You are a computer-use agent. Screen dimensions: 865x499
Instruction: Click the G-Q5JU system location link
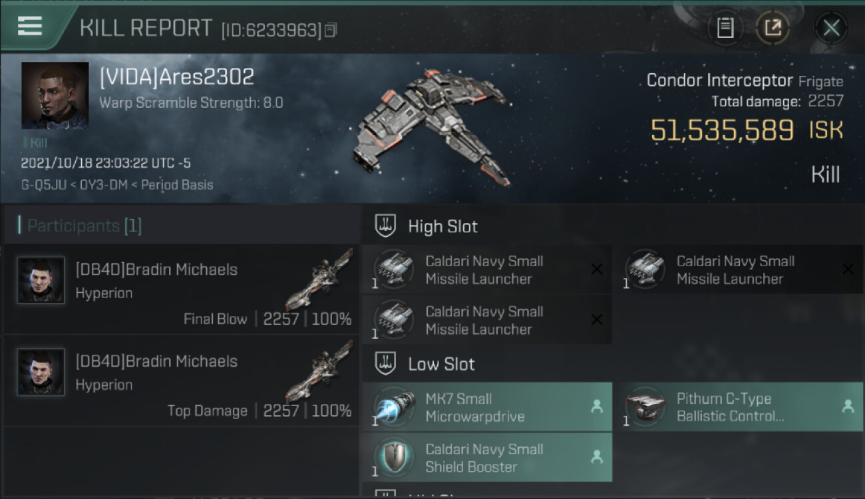(45, 185)
